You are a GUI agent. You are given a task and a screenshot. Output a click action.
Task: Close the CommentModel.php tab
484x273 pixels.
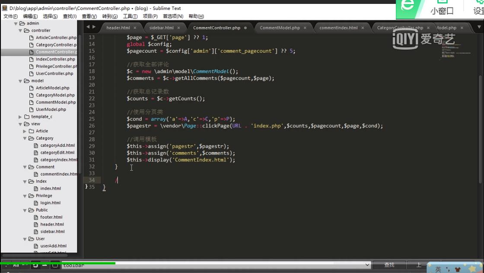click(305, 28)
